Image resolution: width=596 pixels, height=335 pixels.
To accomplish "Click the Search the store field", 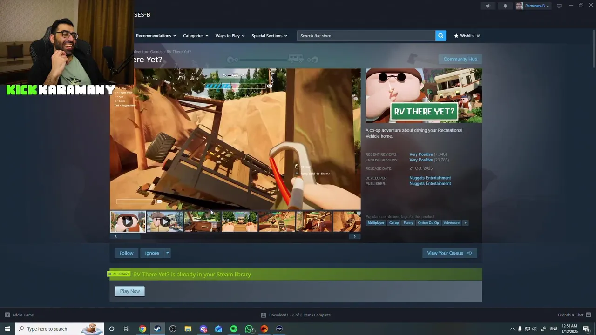I will pyautogui.click(x=366, y=36).
